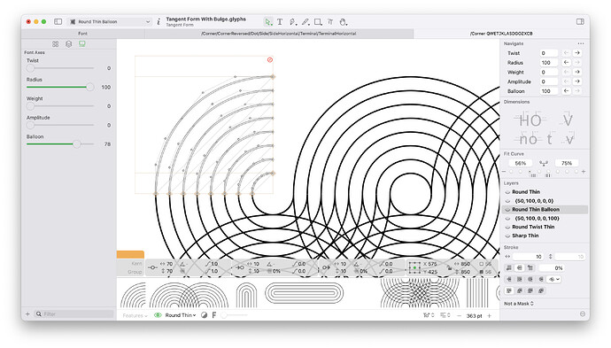Expand the Features dropdown at bottom

click(135, 315)
